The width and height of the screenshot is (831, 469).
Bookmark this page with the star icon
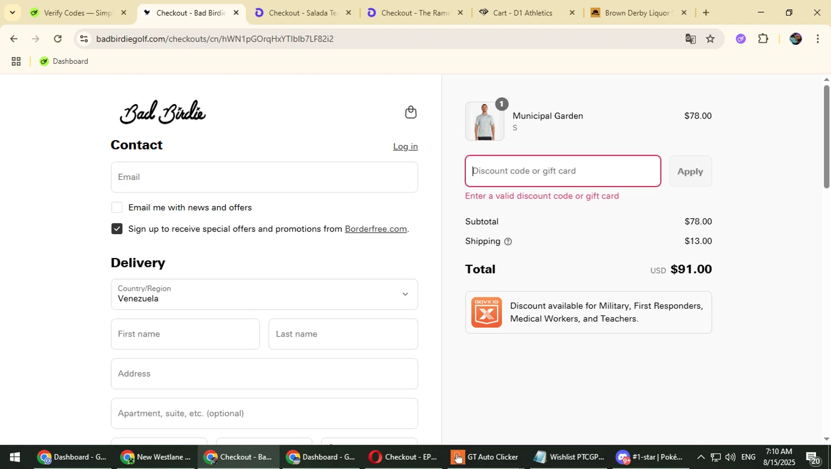pos(710,39)
